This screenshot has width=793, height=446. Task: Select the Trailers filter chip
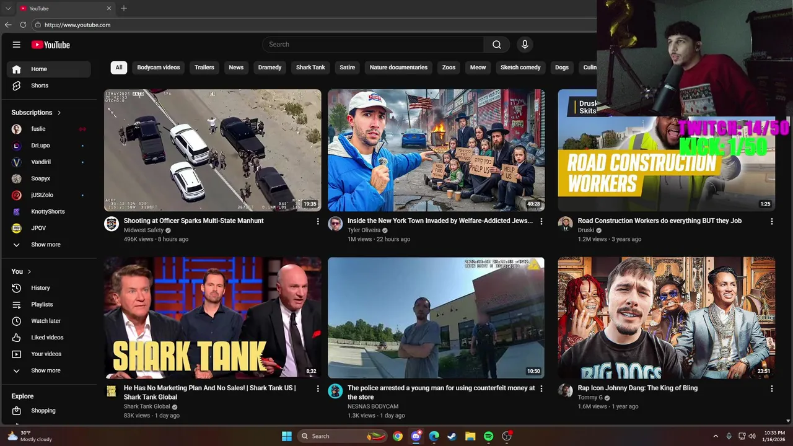(x=204, y=68)
